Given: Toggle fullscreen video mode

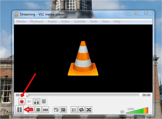Looking at the screenshot, I should [x=56, y=110].
